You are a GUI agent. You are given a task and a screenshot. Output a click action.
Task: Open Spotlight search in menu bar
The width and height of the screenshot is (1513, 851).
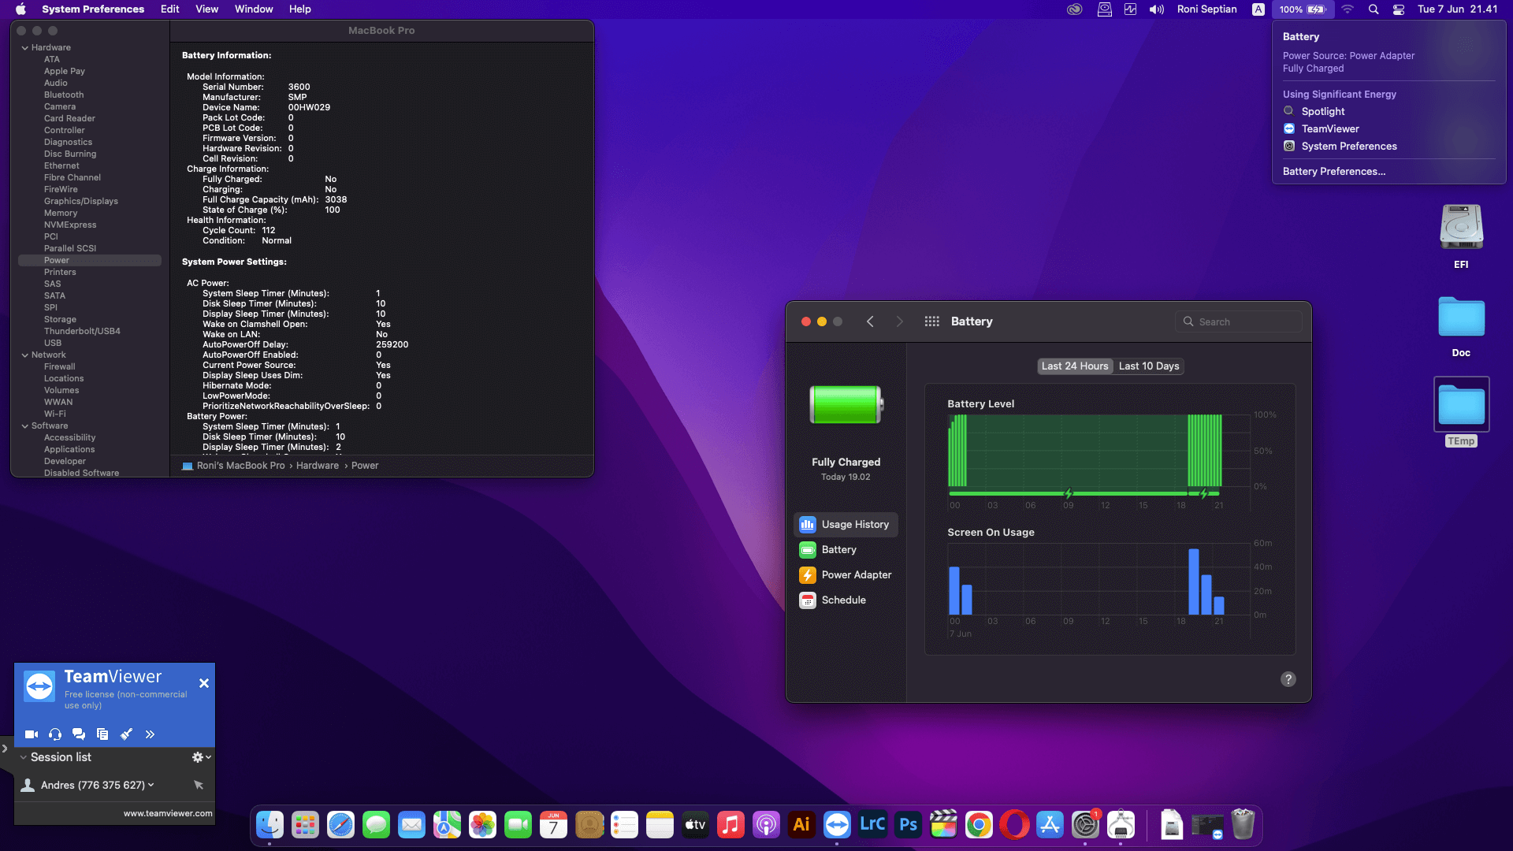point(1374,9)
